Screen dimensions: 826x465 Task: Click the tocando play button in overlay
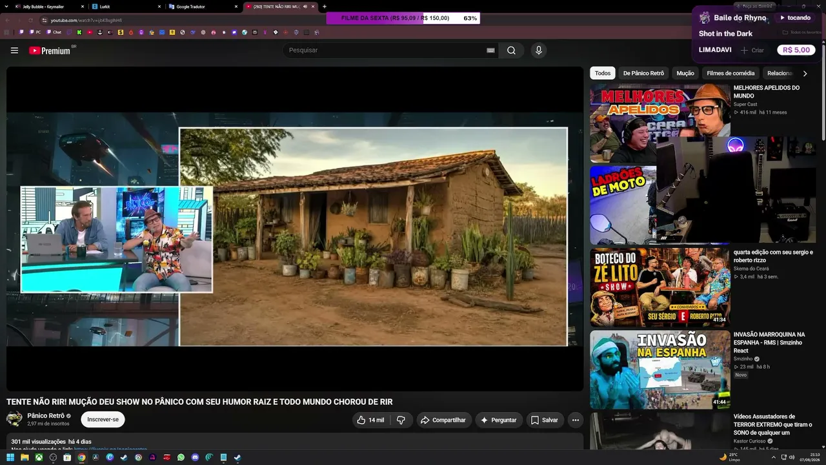point(795,18)
